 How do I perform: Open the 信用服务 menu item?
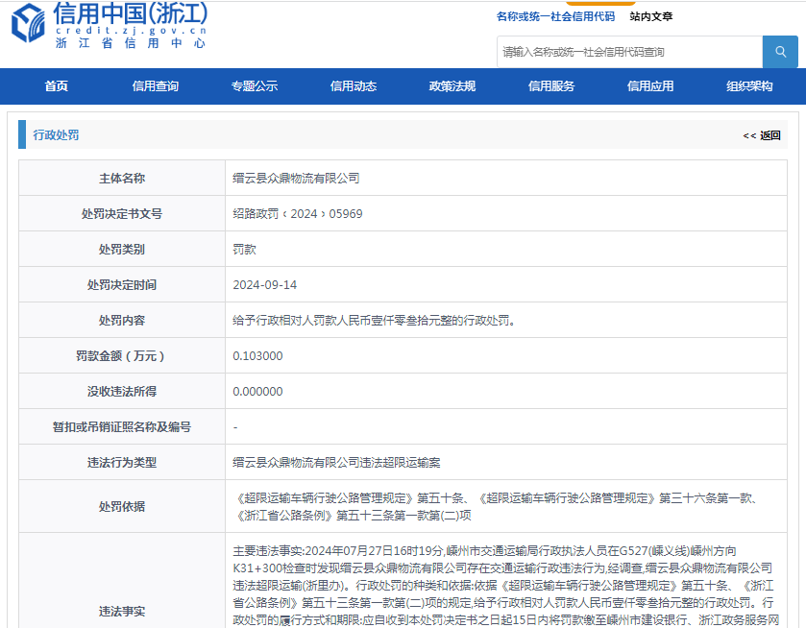pyautogui.click(x=551, y=86)
